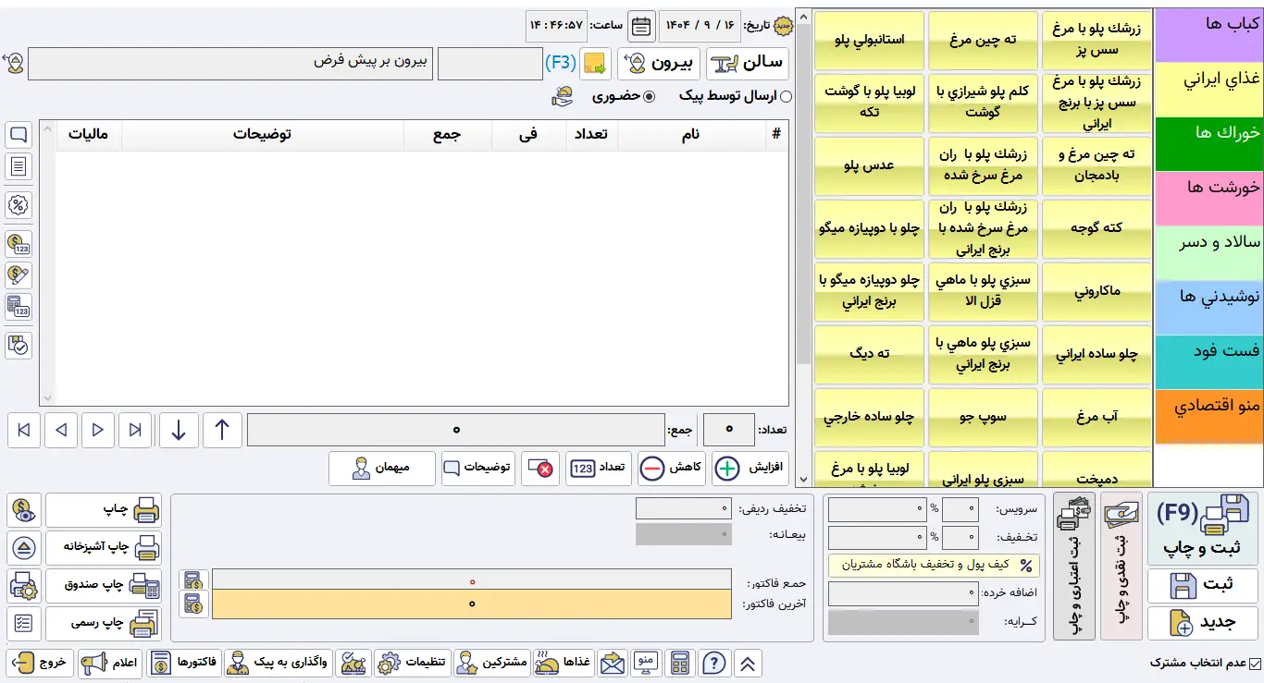Click the calculator icon in bottom toolbar
The width and height of the screenshot is (1264, 683).
[680, 663]
